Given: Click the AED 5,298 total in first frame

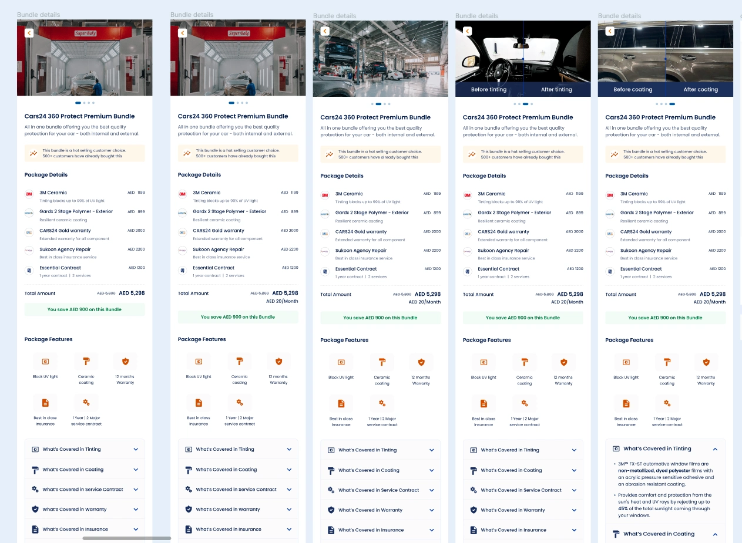Looking at the screenshot, I should coord(132,293).
